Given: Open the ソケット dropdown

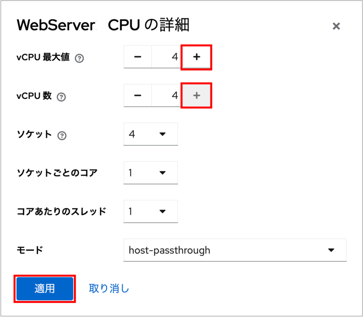Looking at the screenshot, I should (151, 134).
